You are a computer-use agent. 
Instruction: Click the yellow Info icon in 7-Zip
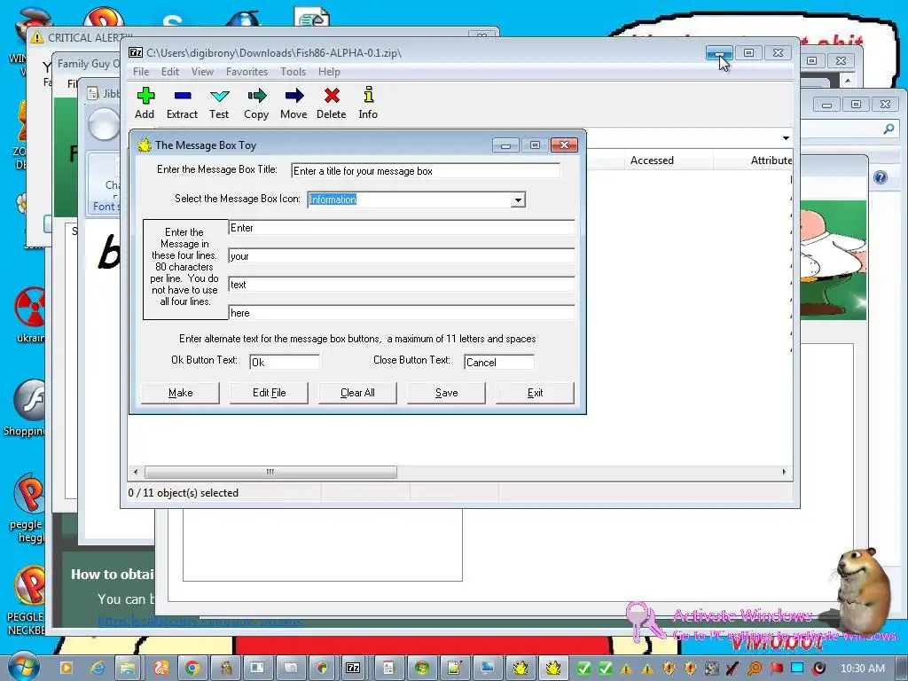(x=368, y=94)
